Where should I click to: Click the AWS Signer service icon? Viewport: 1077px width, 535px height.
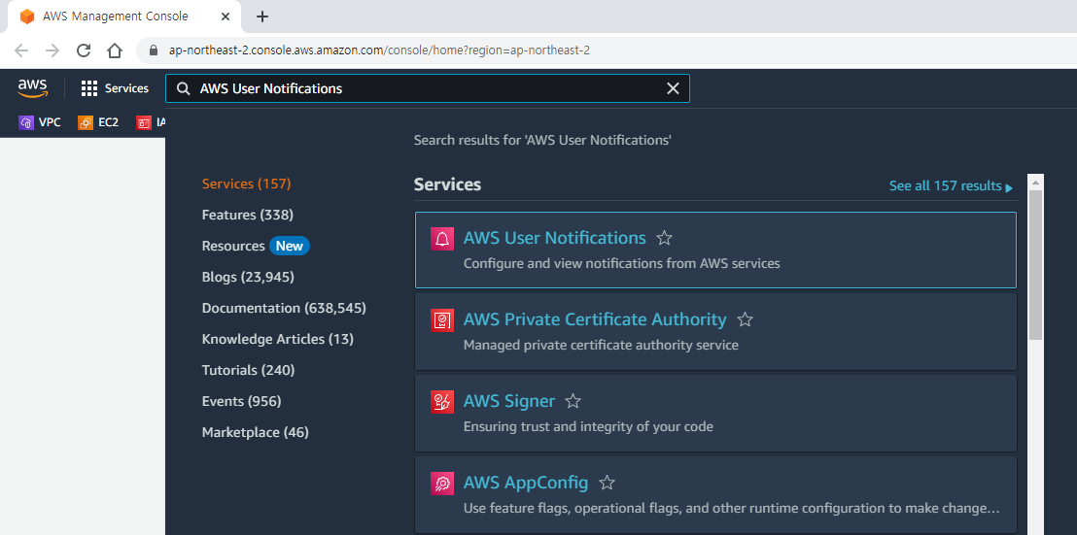click(442, 402)
